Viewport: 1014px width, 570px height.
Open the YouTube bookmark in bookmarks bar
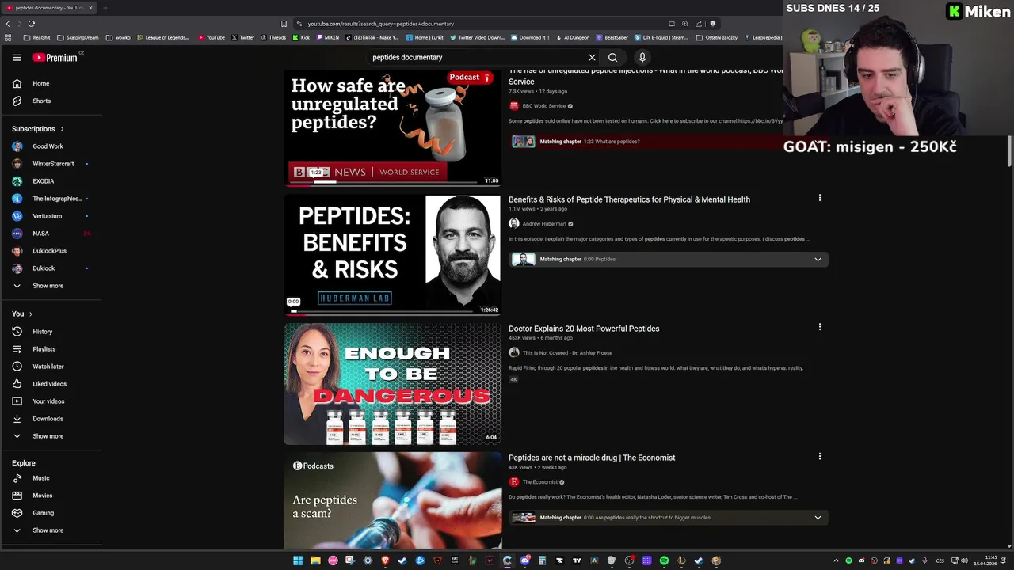click(212, 37)
